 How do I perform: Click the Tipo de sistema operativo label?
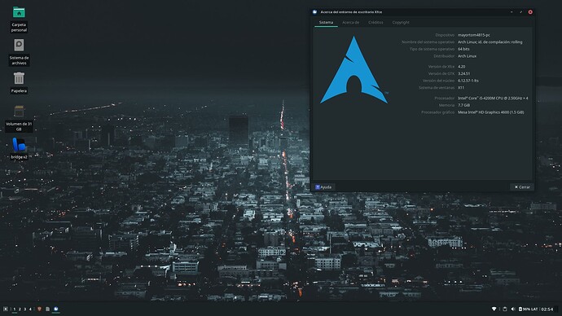(432, 49)
